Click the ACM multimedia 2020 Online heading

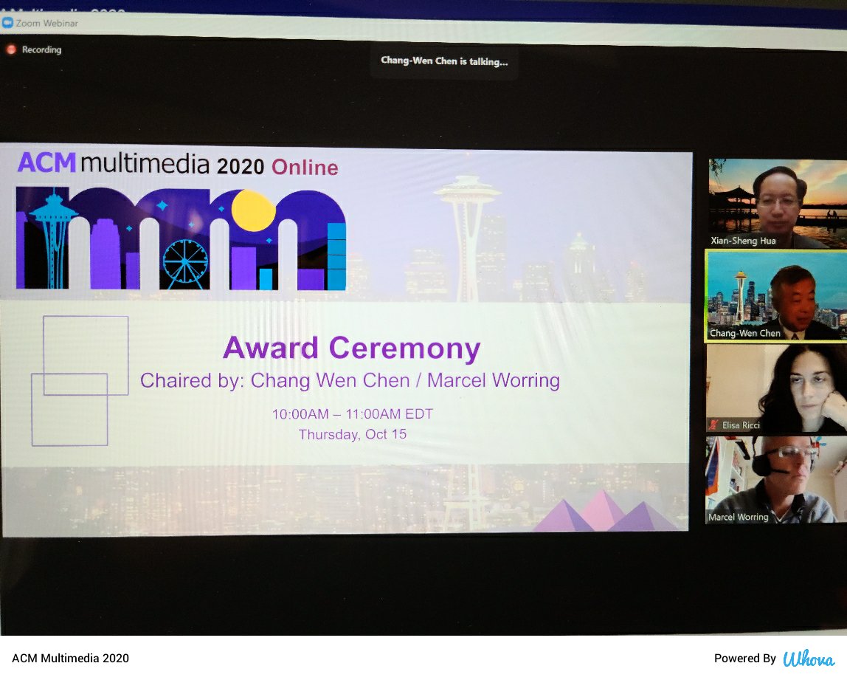click(x=178, y=165)
